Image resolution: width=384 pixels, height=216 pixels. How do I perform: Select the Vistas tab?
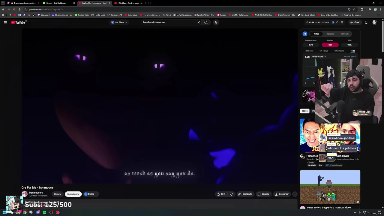tap(316, 34)
